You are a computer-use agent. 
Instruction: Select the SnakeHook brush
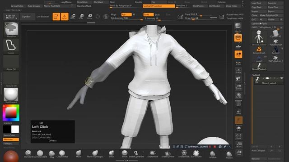(x=153, y=154)
